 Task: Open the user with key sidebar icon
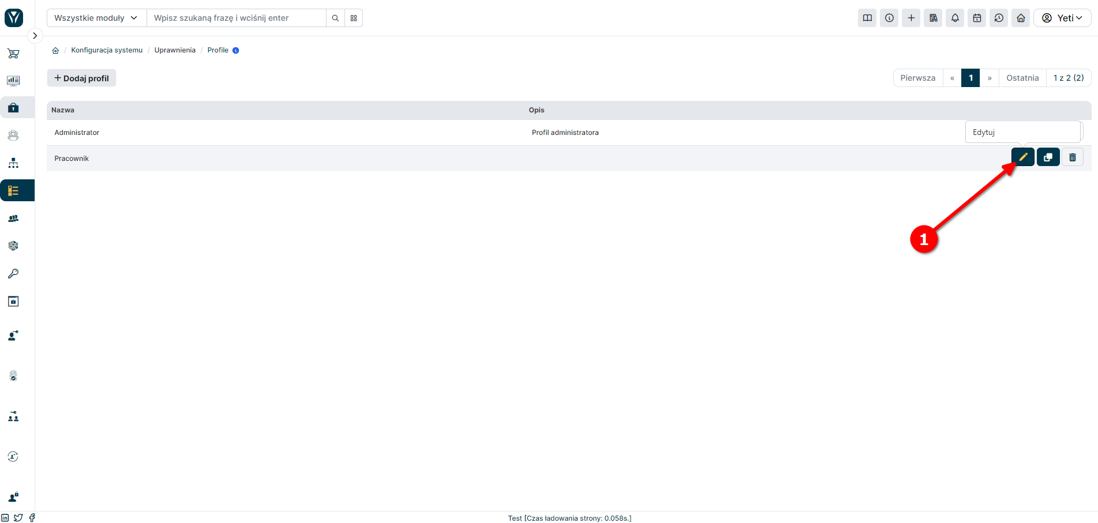pyautogui.click(x=13, y=336)
